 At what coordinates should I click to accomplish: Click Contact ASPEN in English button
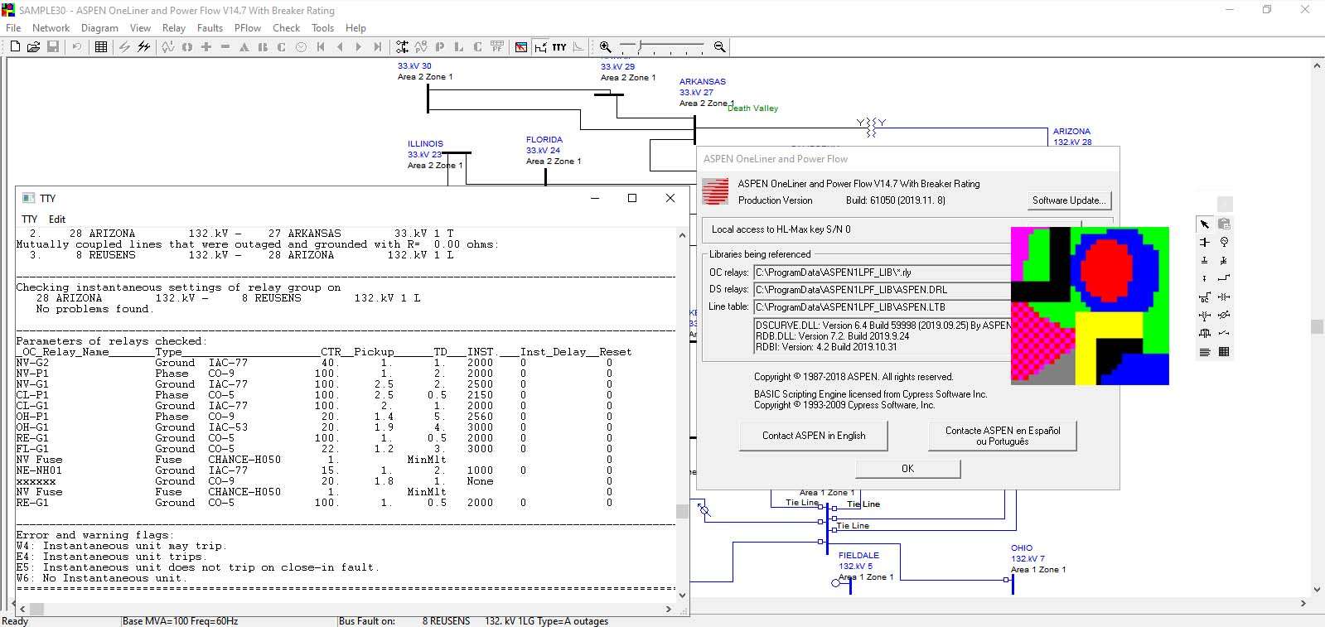[813, 436]
